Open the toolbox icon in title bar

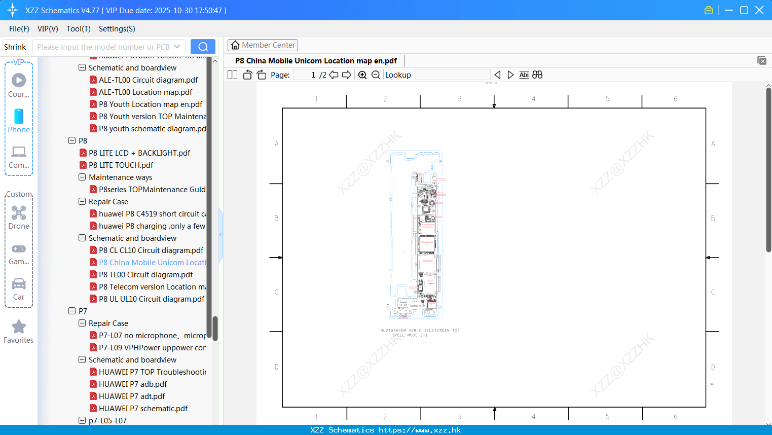(x=709, y=10)
